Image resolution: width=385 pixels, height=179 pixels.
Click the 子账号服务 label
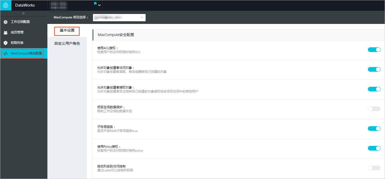(106, 127)
